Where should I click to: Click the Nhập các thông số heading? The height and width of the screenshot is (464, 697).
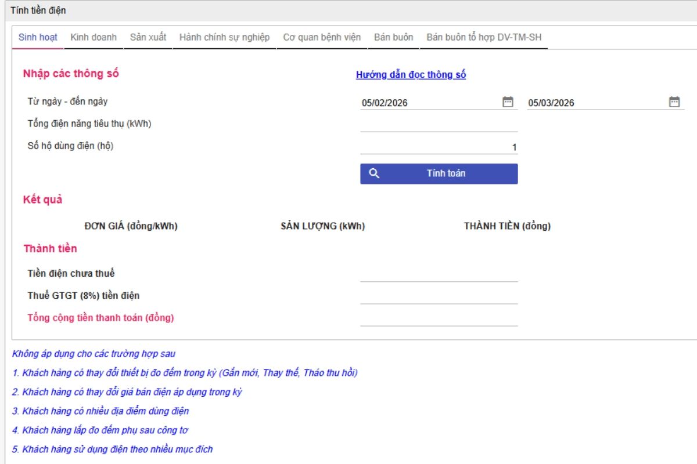point(71,74)
